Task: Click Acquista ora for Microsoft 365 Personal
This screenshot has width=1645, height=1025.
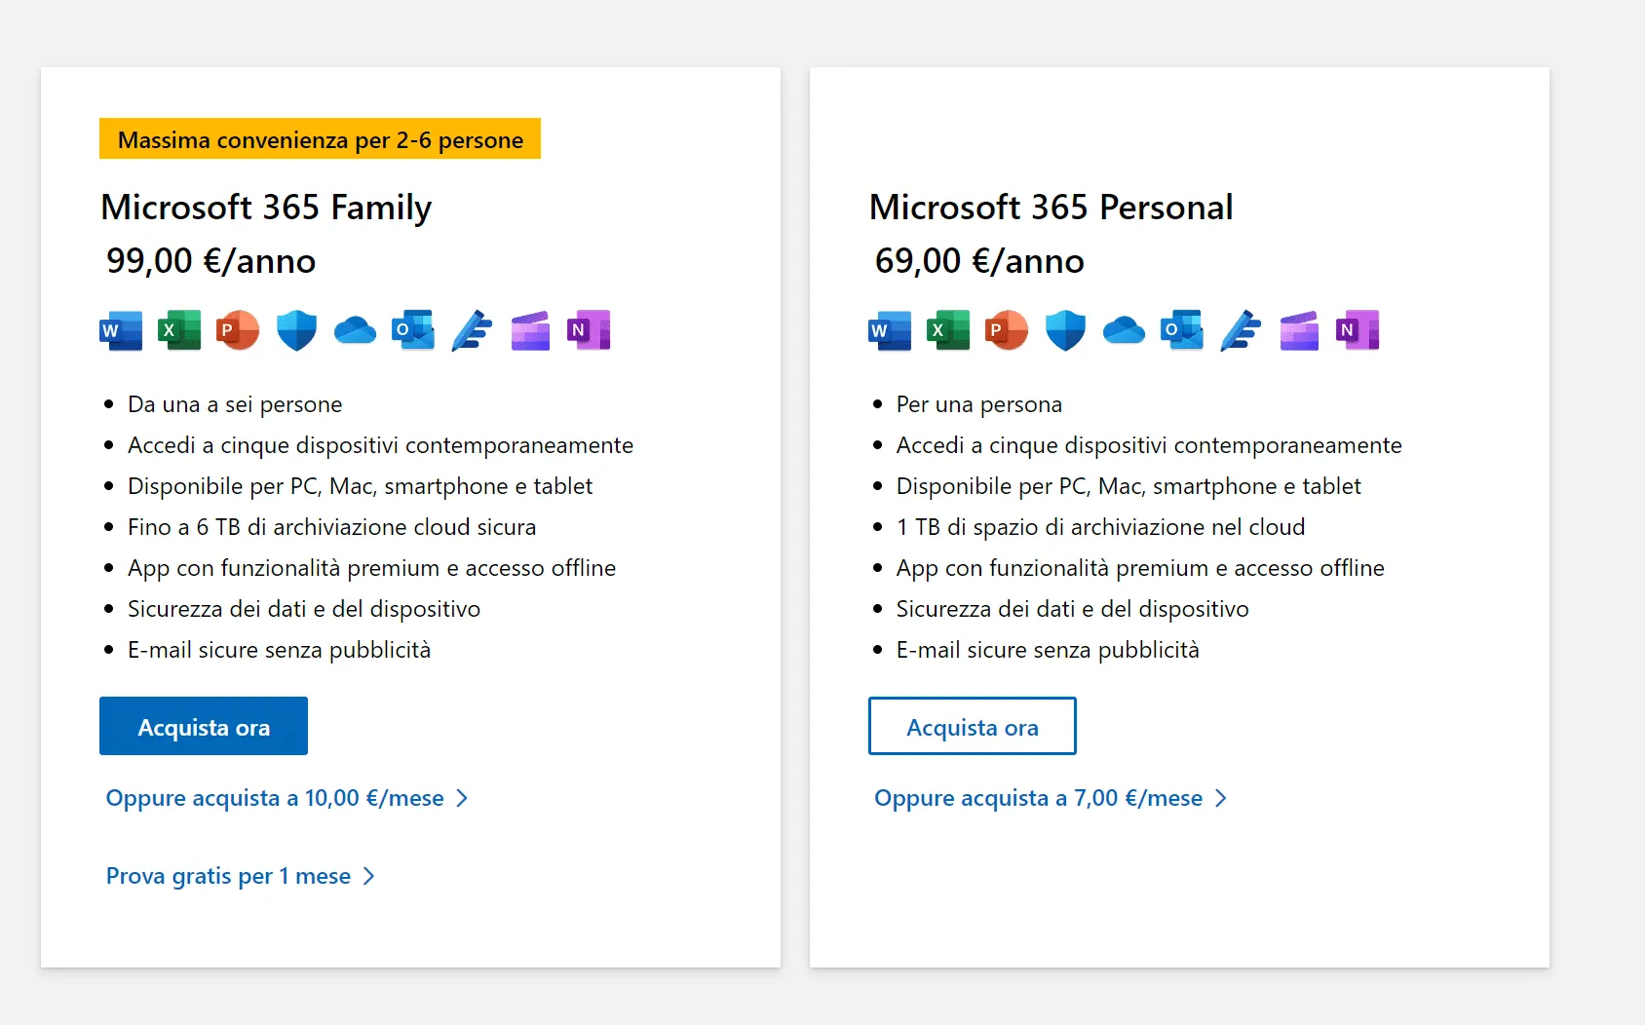Action: (972, 726)
